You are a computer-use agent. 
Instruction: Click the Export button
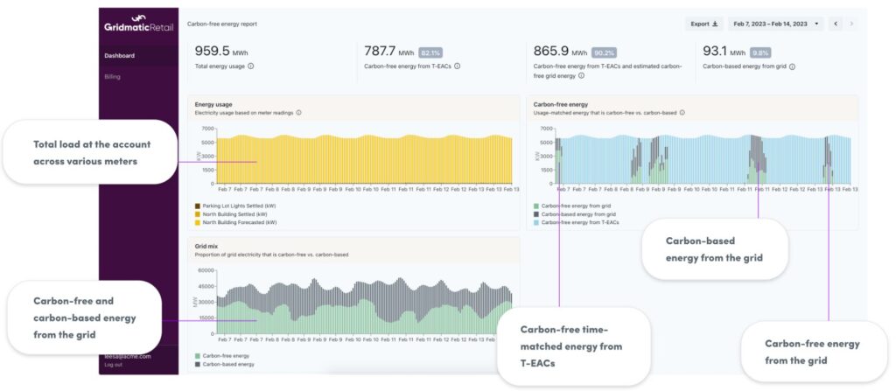coord(704,24)
